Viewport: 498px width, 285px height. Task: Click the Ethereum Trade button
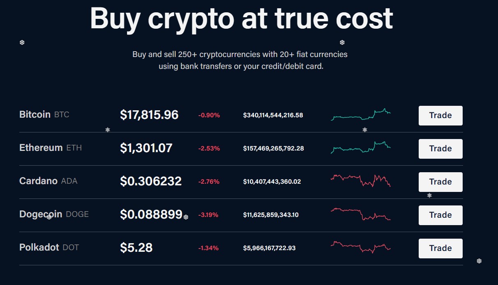tap(440, 148)
